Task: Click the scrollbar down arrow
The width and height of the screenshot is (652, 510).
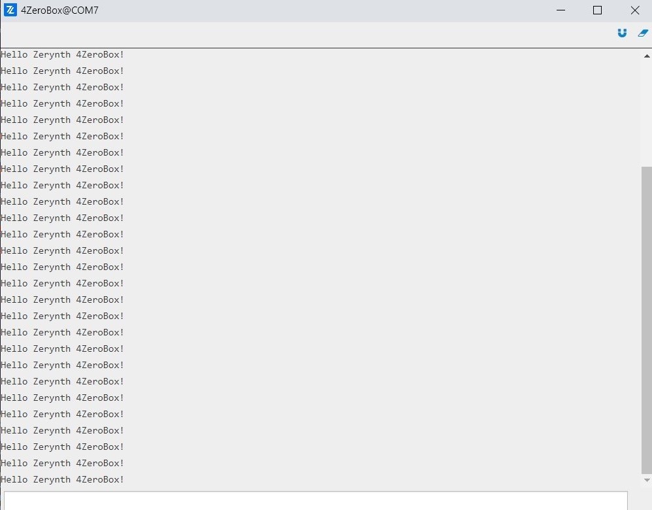Action: pyautogui.click(x=647, y=480)
